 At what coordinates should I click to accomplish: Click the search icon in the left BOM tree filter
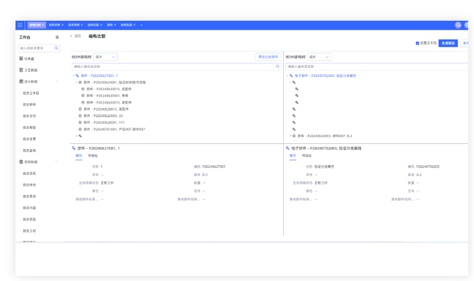point(277,66)
